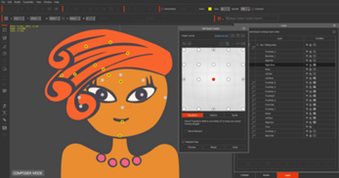Open the dropdown arrow beside red search icon
Image resolution: width=339 pixels, height=178 pixels.
click(223, 19)
